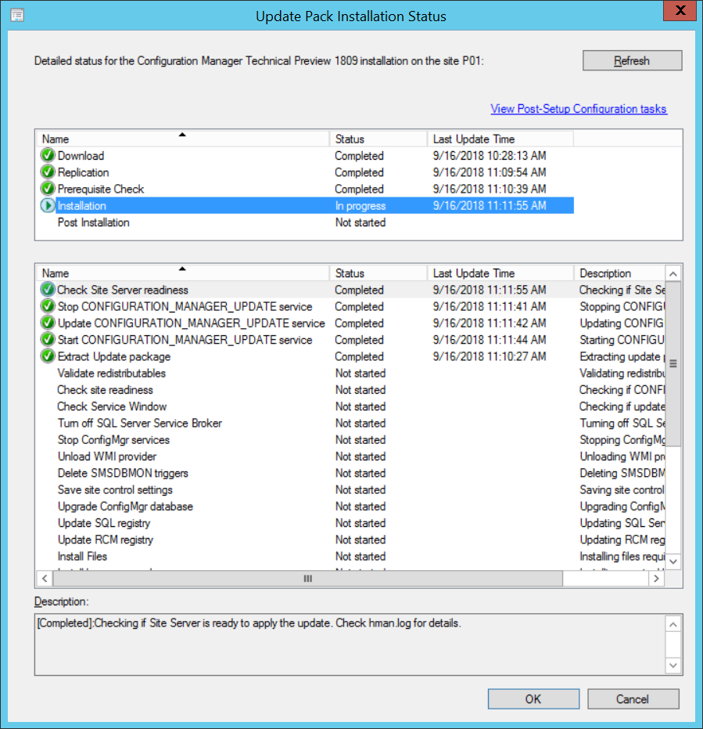
Task: Click the green check icon beside Replication
Action: click(48, 172)
